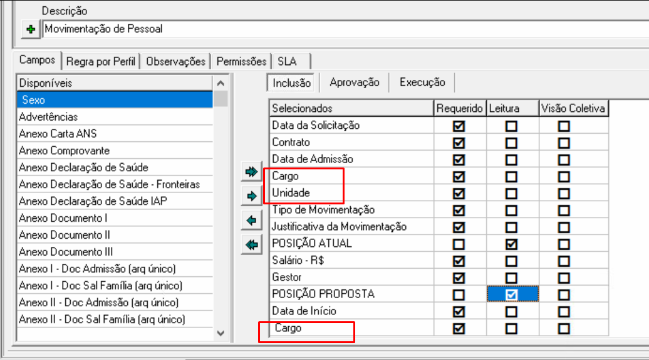Viewport: 649px width, 360px height.
Task: Go to the Execução sub-tab
Action: (422, 82)
